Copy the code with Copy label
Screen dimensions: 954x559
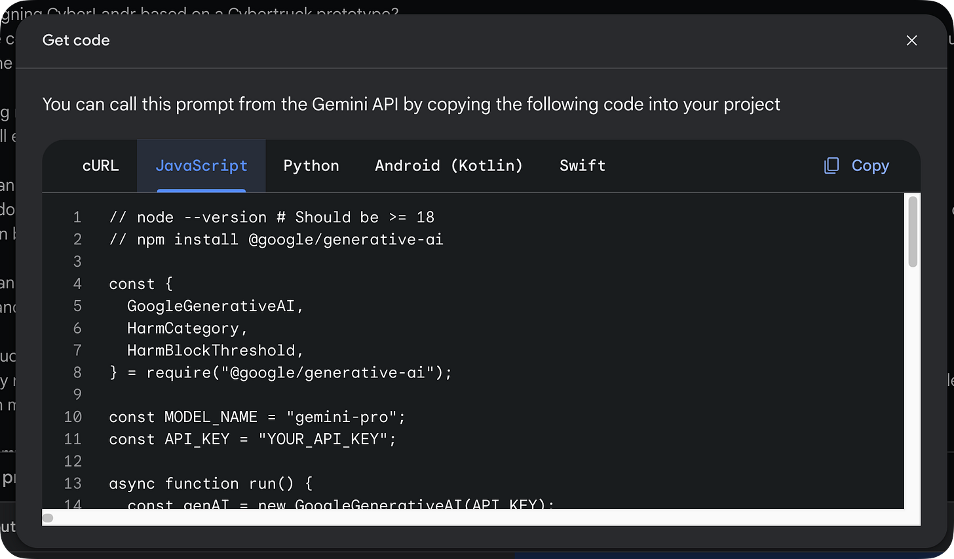[870, 166]
